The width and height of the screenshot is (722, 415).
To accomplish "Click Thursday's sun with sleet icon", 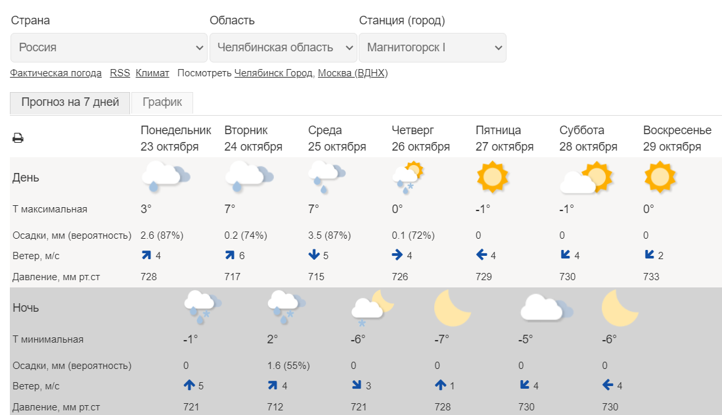I will [408, 178].
